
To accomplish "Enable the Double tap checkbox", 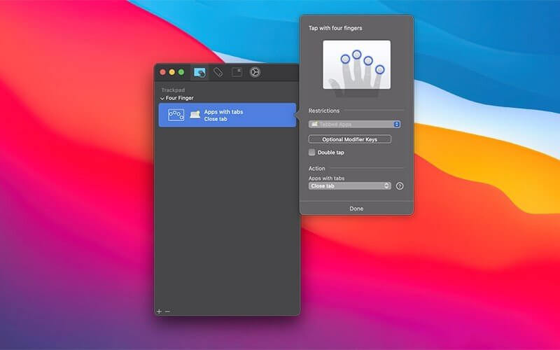I will [312, 152].
